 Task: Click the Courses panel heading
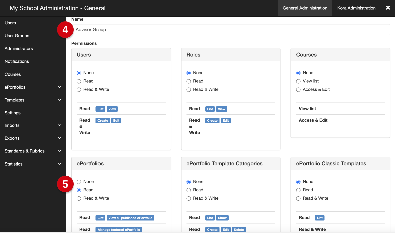tap(306, 55)
